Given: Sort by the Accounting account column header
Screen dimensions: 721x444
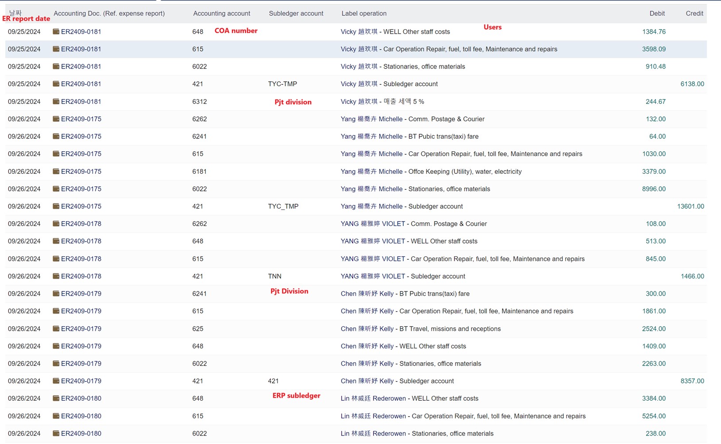Looking at the screenshot, I should (x=221, y=13).
